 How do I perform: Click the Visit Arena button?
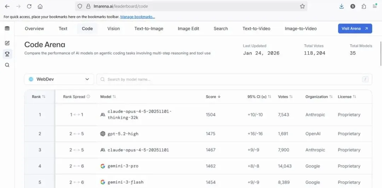point(355,29)
